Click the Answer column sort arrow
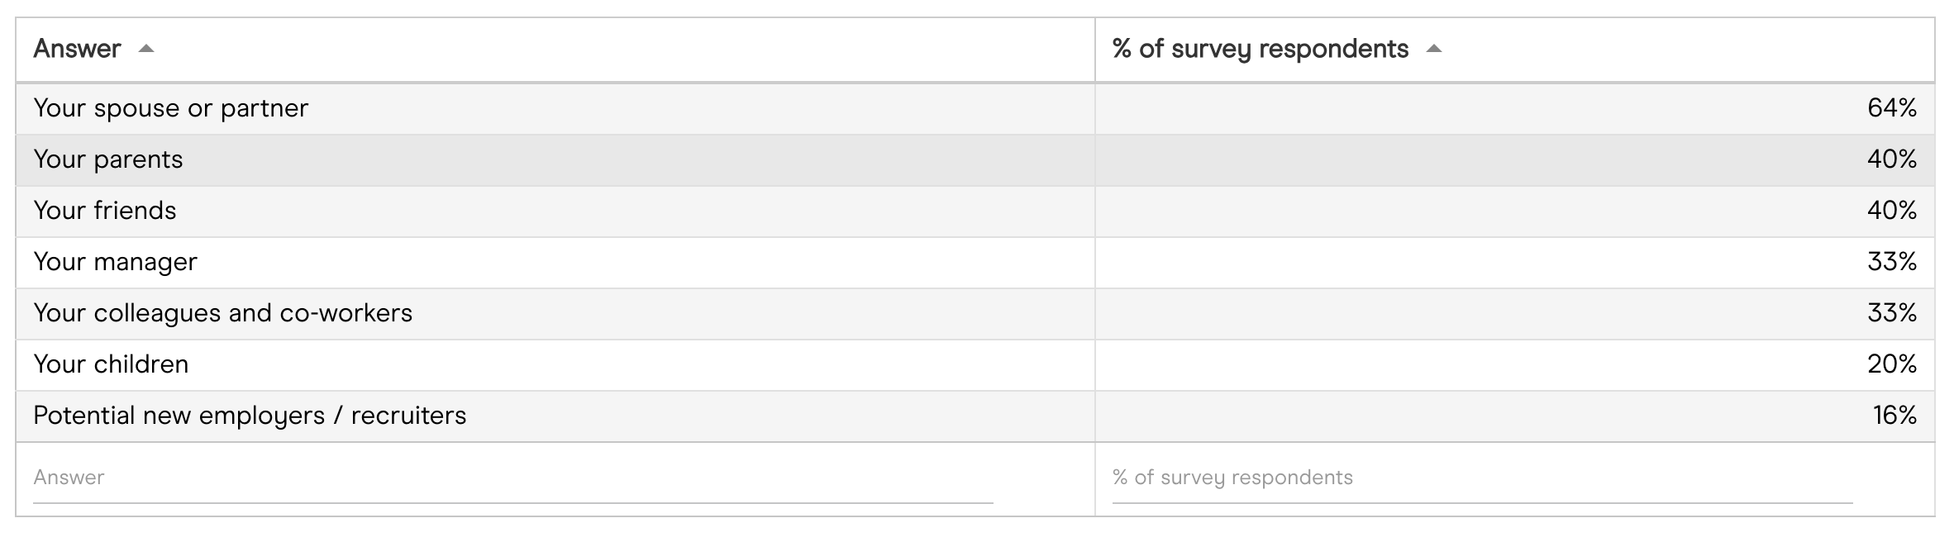 (x=146, y=50)
